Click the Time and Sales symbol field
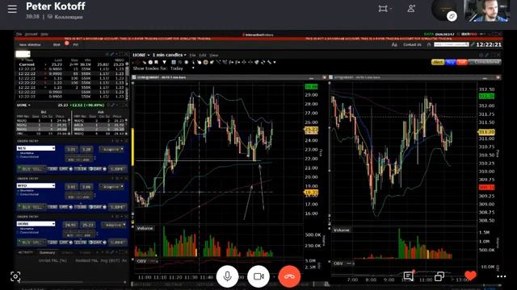 pos(23,54)
